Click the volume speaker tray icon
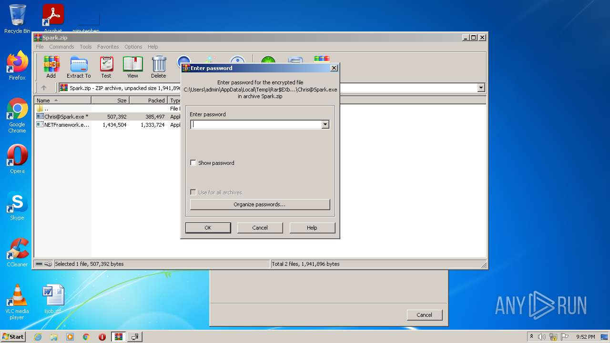This screenshot has width=610, height=343. point(542,337)
